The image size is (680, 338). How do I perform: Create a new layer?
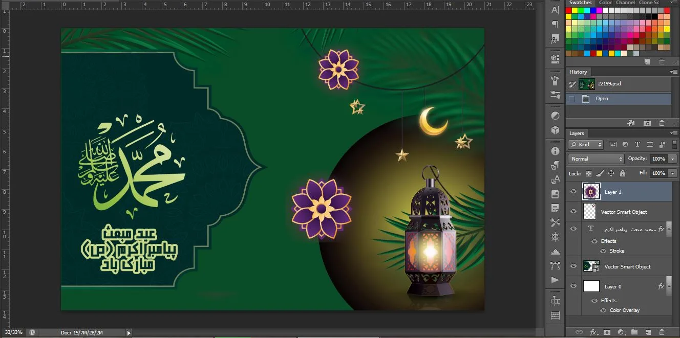(x=648, y=332)
